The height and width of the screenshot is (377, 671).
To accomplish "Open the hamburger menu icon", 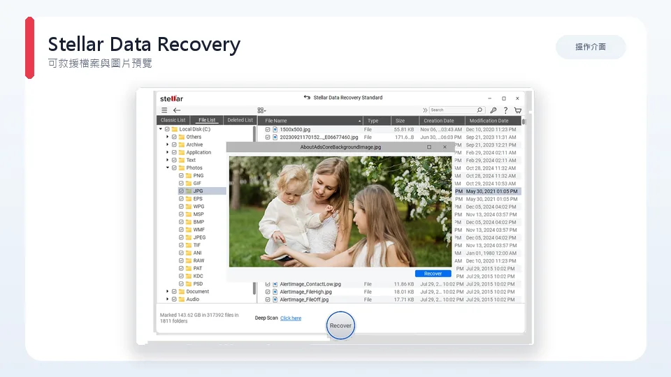I will pyautogui.click(x=164, y=110).
